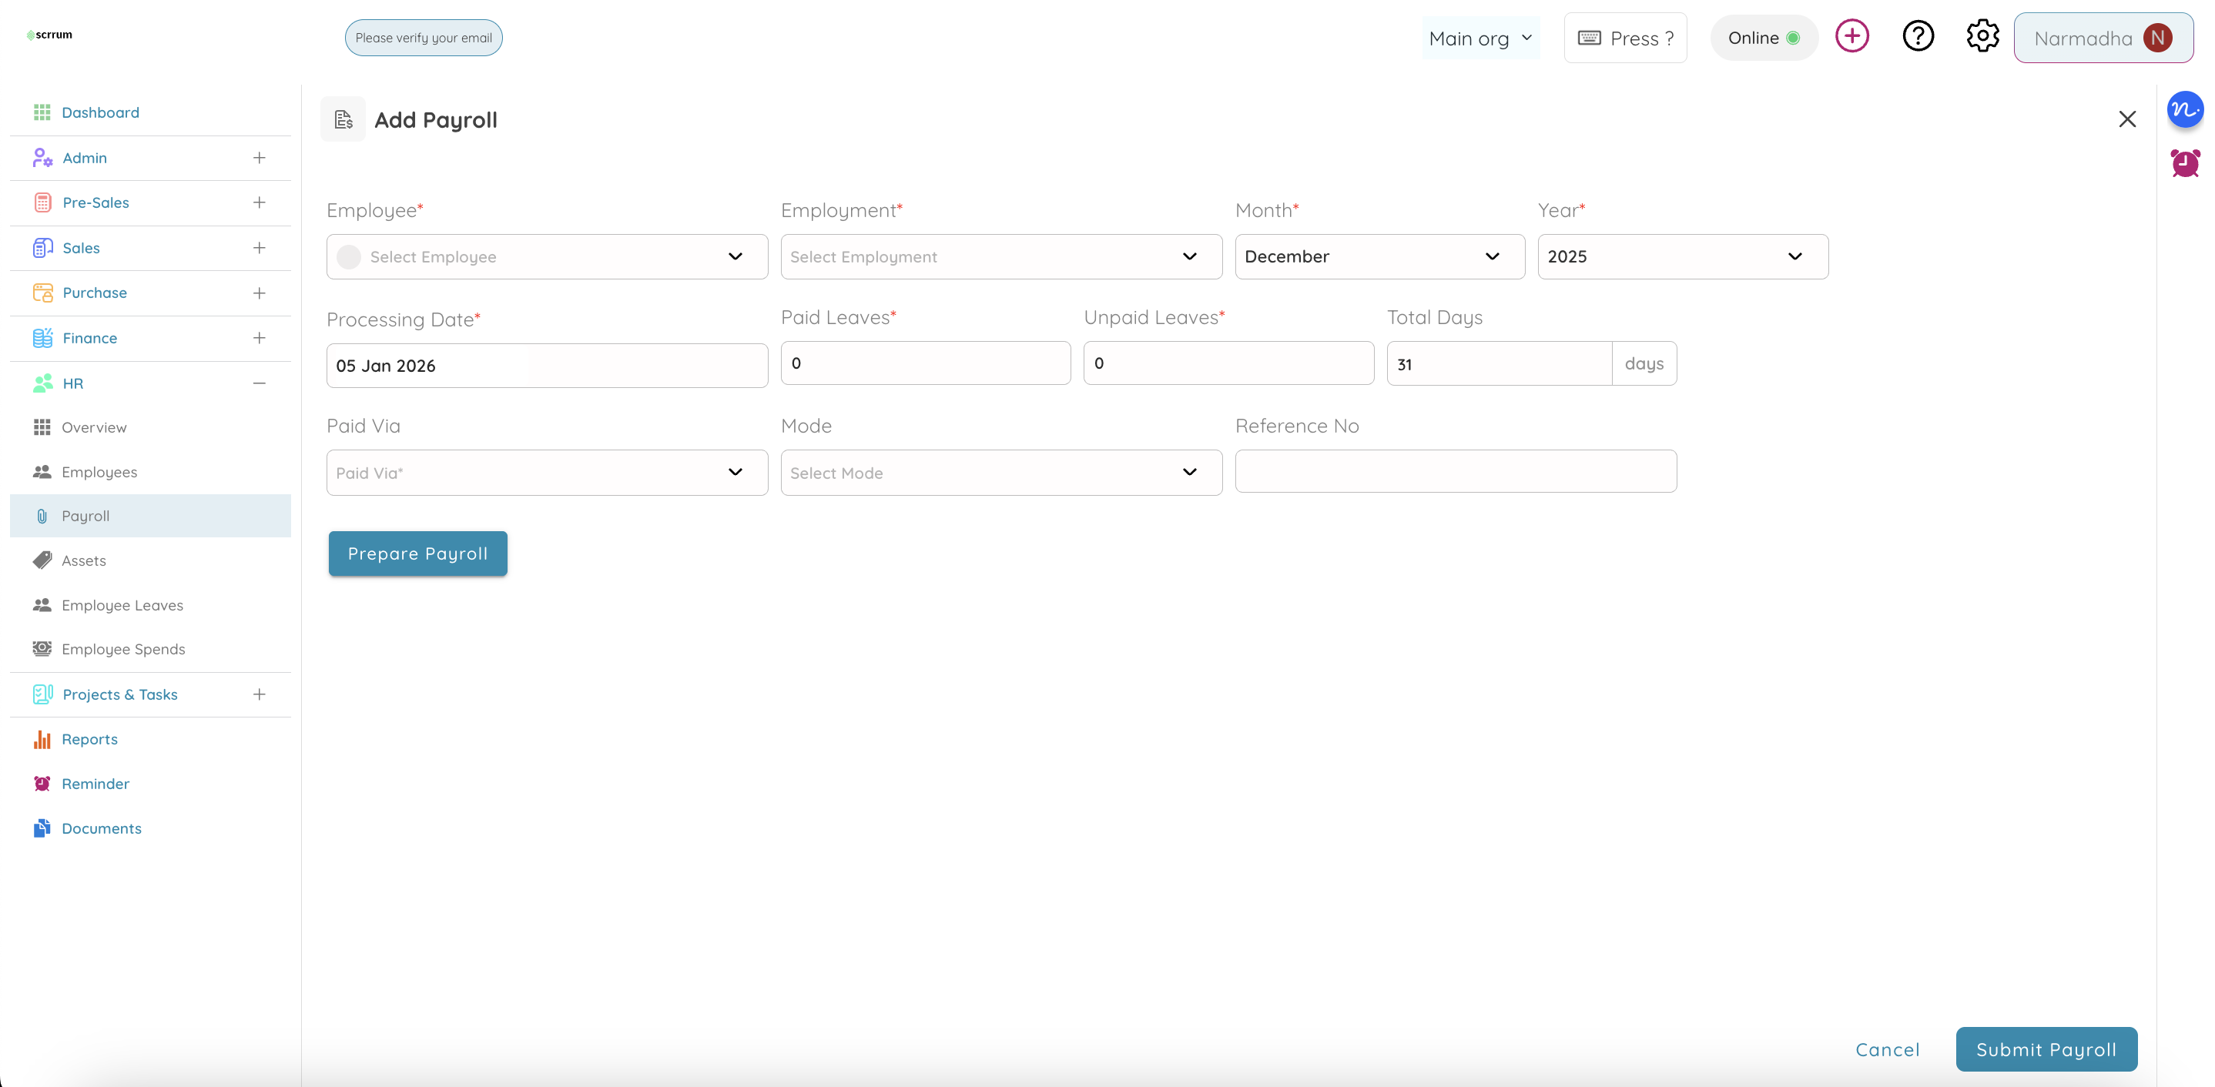
Task: Open the Select Employee dropdown
Action: pyautogui.click(x=547, y=256)
